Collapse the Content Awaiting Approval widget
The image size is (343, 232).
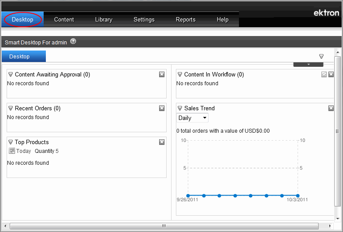point(11,75)
